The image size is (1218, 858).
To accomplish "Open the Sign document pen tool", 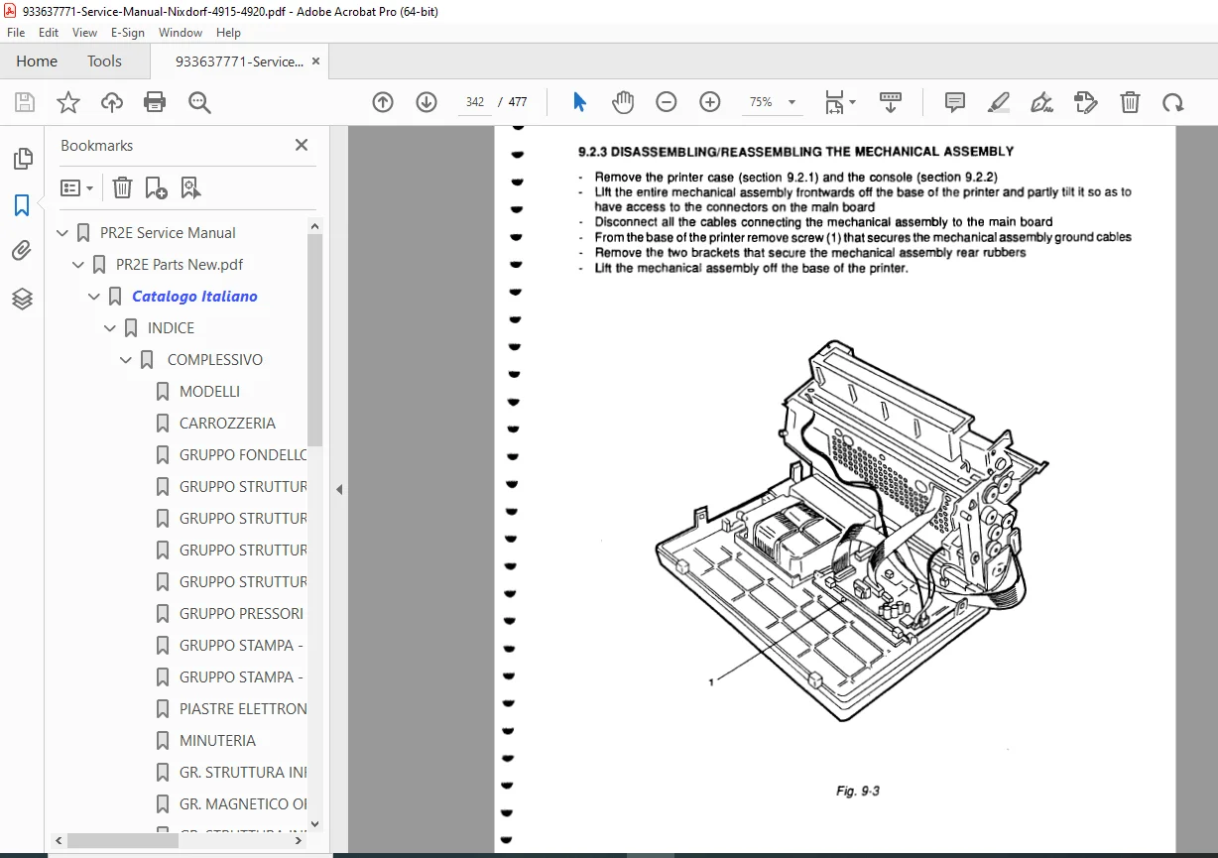I will pyautogui.click(x=1041, y=102).
